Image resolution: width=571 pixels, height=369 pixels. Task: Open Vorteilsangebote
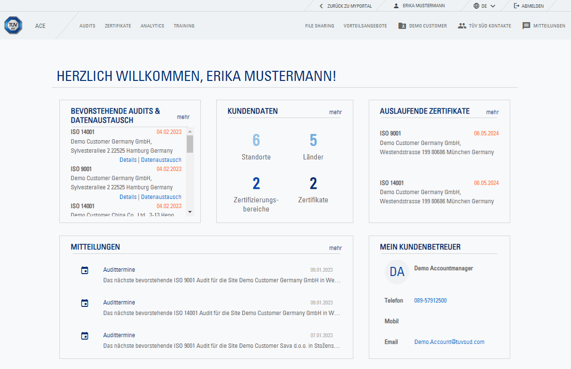[x=365, y=26]
